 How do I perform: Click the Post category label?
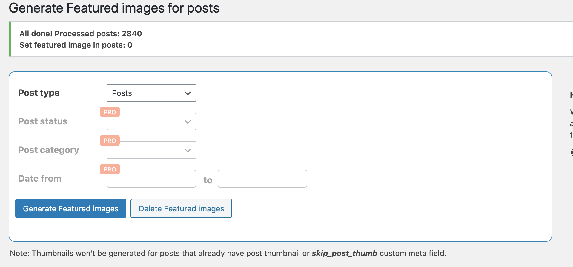pos(49,150)
